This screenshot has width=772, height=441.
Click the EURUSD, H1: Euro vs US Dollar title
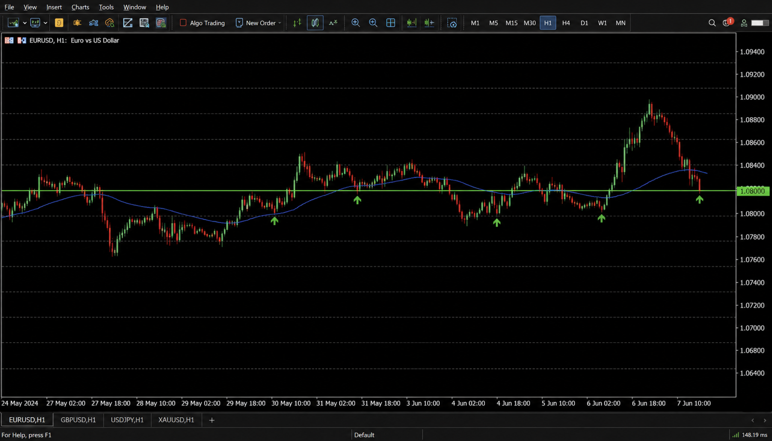coord(74,40)
